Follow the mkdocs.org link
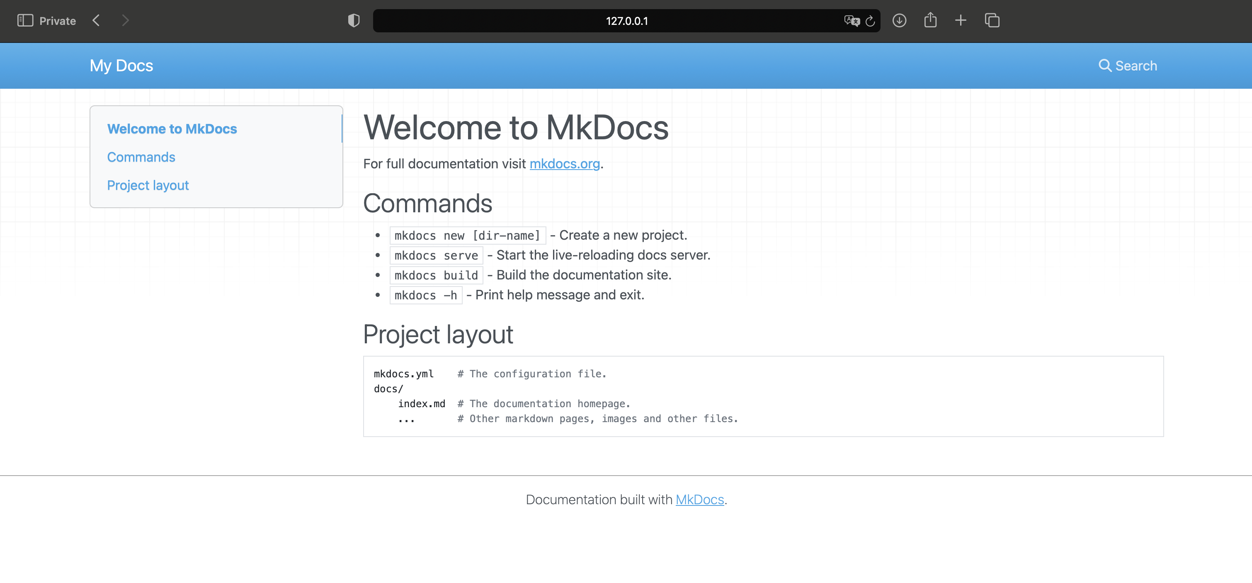1252x583 pixels. pos(565,164)
